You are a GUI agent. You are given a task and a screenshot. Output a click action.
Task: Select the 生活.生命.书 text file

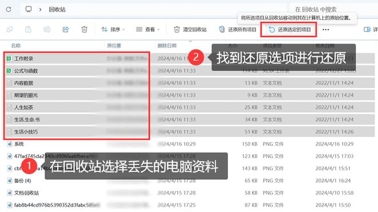pyautogui.click(x=27, y=120)
